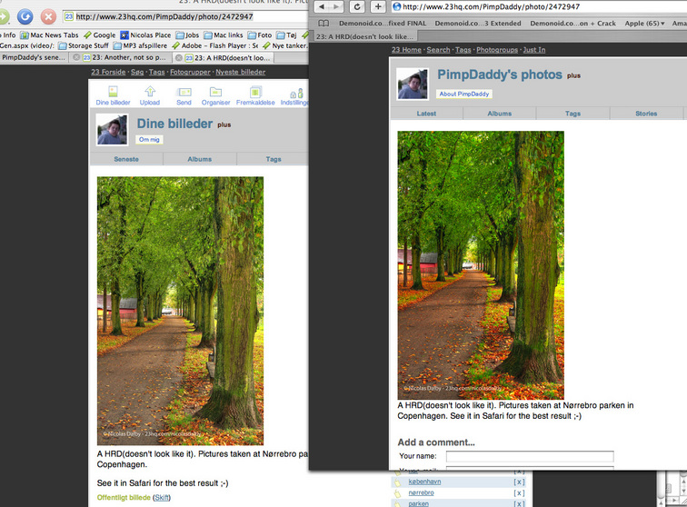Screen dimensions: 687x507
Task: Open the Albums tab on left page
Action: click(200, 159)
